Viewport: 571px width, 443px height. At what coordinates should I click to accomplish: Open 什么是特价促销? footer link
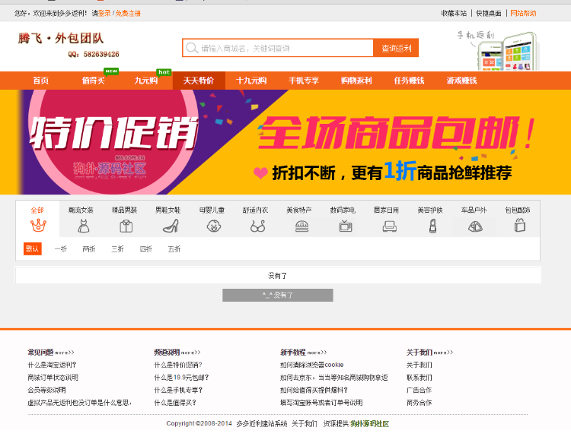coord(178,365)
